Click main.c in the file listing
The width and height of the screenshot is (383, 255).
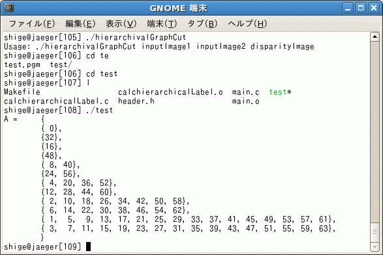(x=245, y=92)
